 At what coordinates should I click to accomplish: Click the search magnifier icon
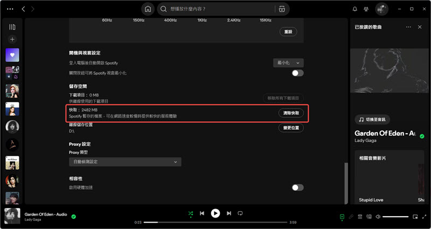point(164,9)
